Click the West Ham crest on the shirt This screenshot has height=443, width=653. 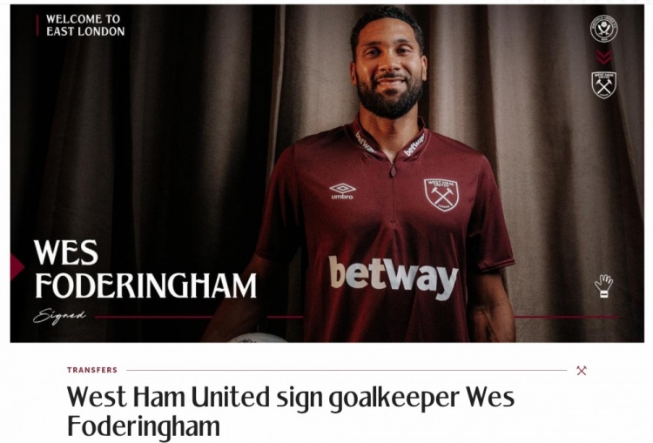point(441,195)
